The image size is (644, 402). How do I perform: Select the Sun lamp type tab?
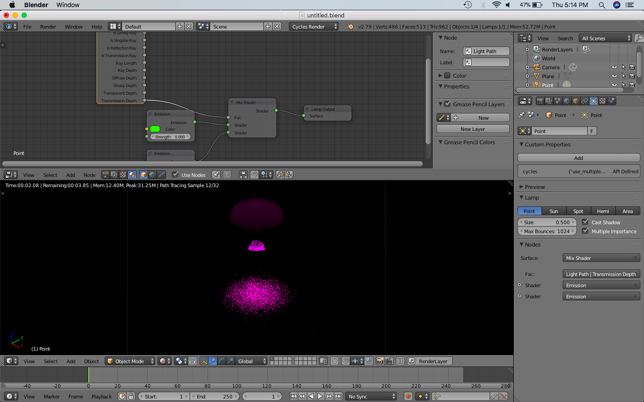[x=554, y=211]
